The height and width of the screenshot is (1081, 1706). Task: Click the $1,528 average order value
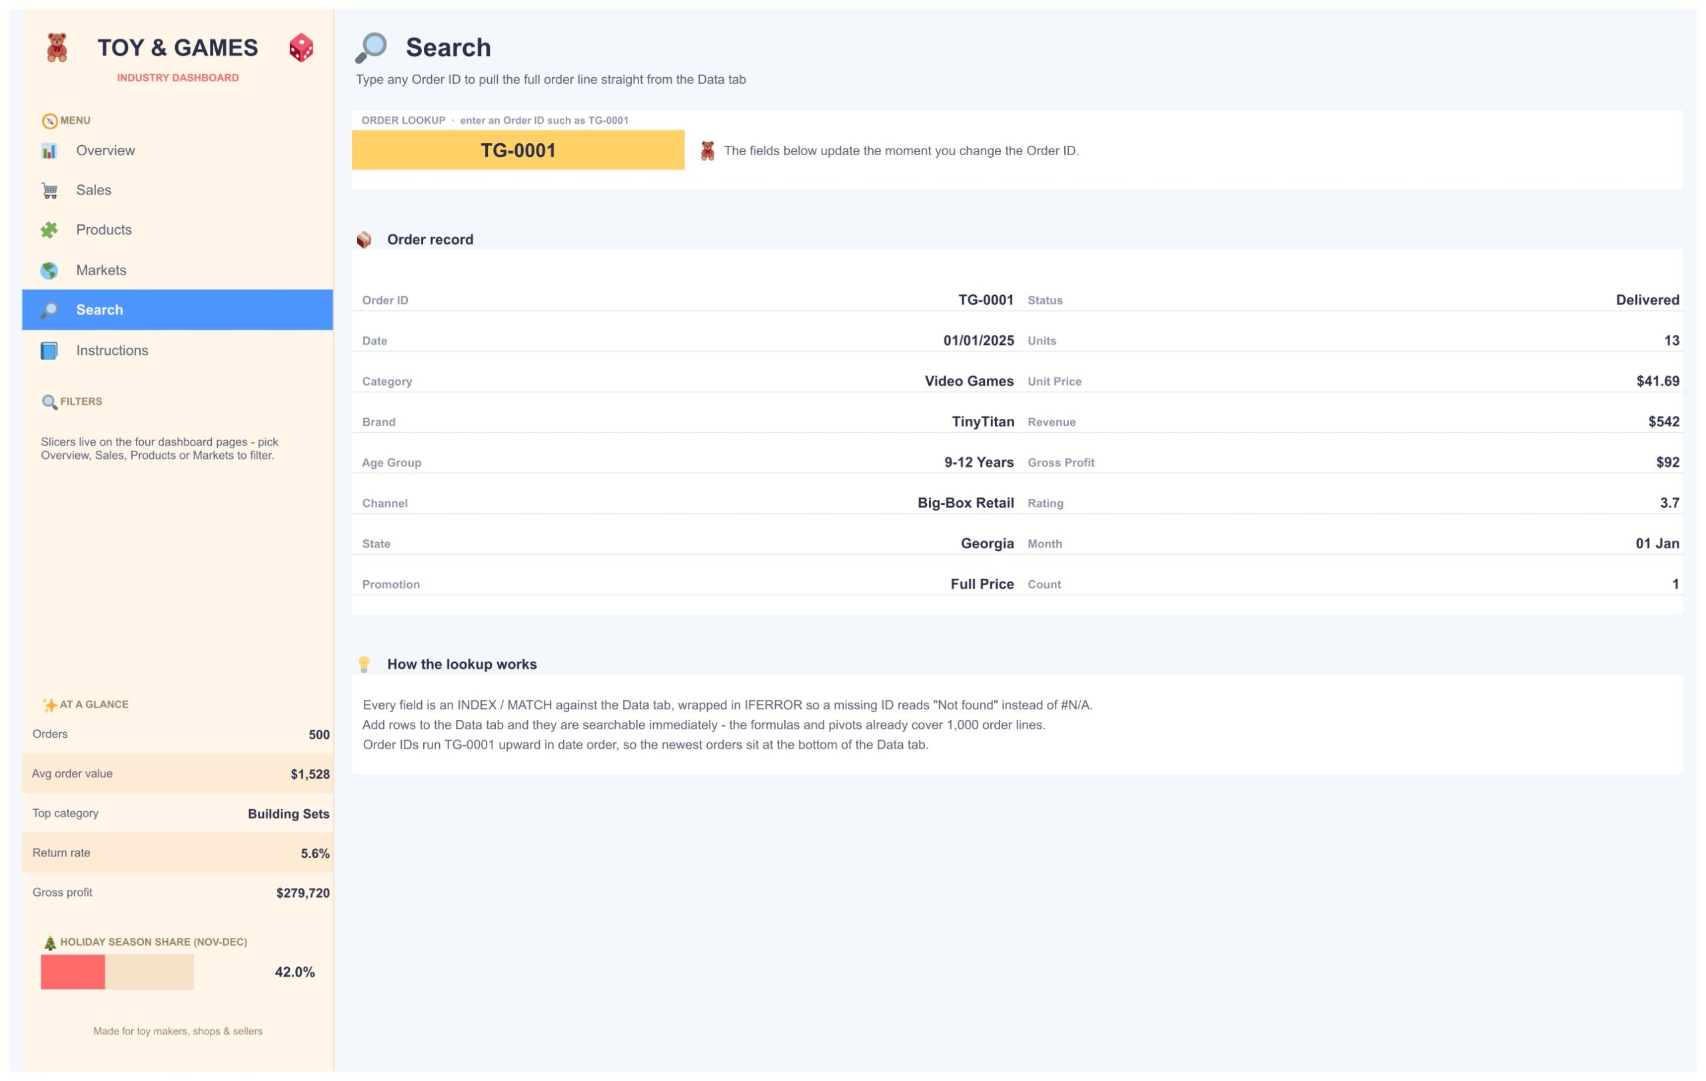tap(311, 775)
